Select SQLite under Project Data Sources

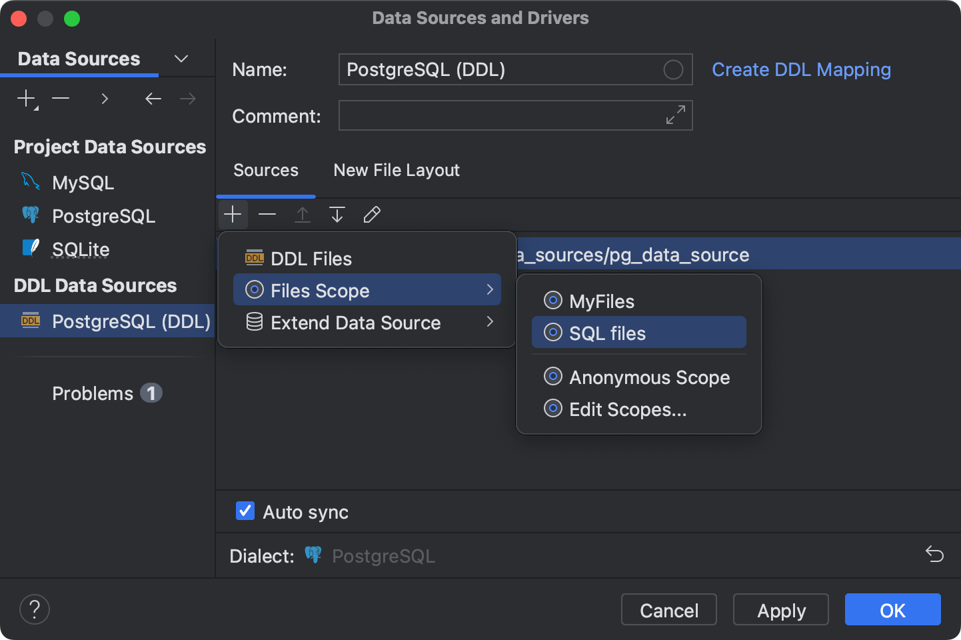pos(79,249)
